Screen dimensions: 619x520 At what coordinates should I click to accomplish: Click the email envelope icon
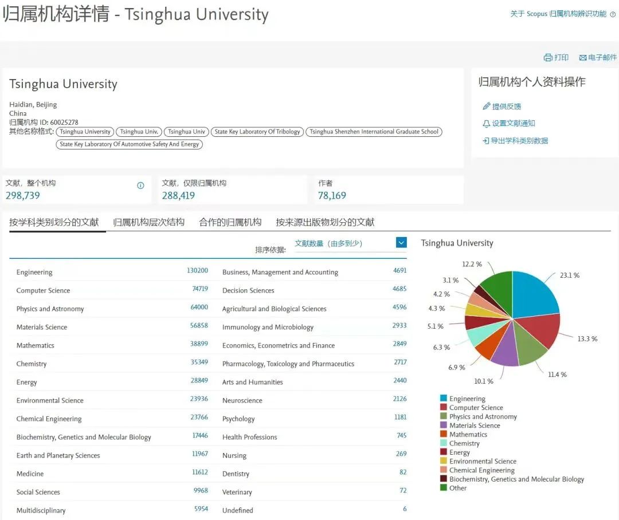[x=583, y=58]
